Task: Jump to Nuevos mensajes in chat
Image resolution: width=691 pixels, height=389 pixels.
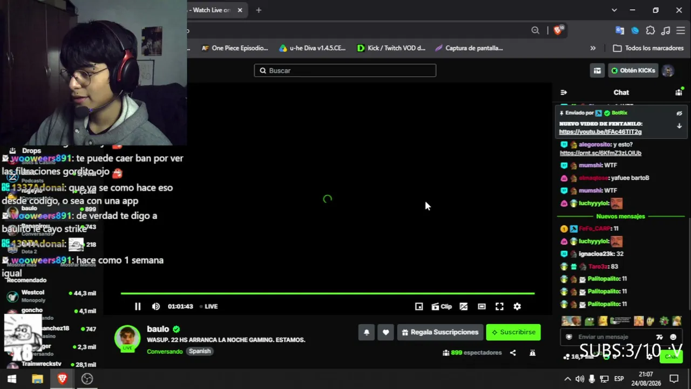Action: point(621,216)
